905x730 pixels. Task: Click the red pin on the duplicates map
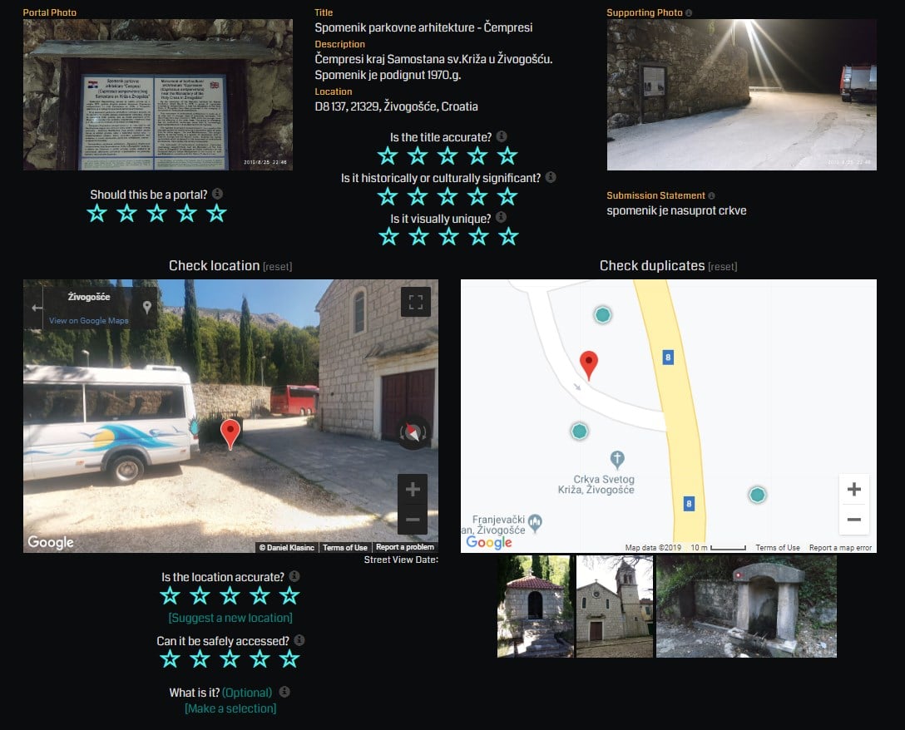pyautogui.click(x=589, y=365)
